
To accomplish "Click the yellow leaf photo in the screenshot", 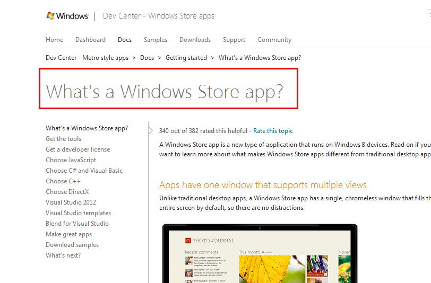I will pyautogui.click(x=272, y=269).
